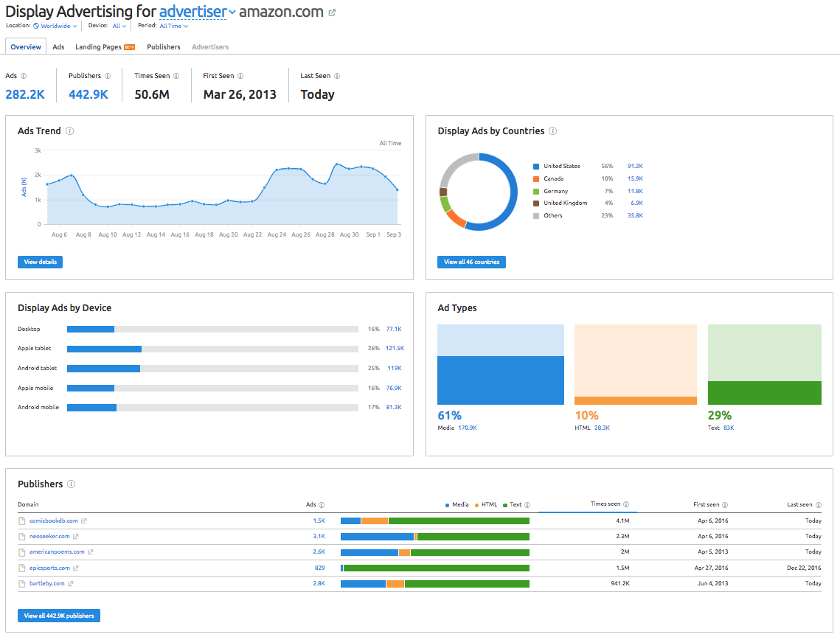The image size is (840, 637).
Task: Click info icon in Last seen column header
Action: [819, 505]
